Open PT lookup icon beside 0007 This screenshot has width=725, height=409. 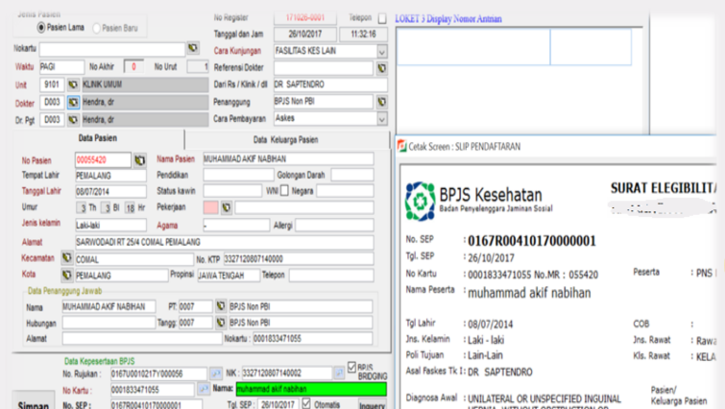coord(221,306)
